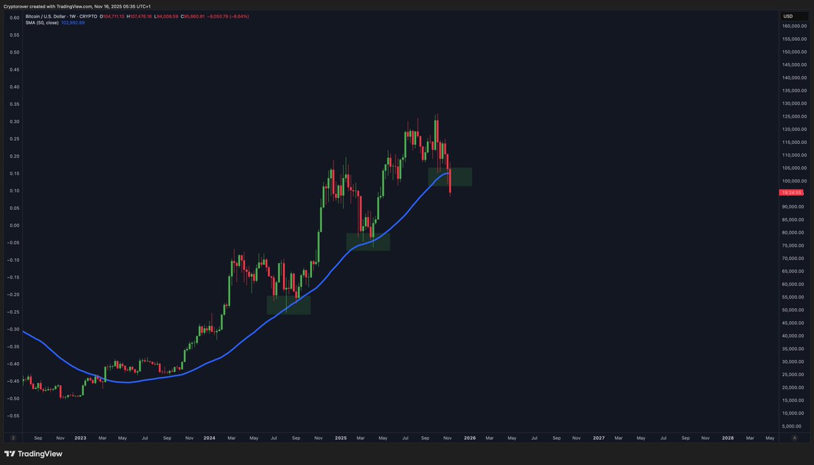Select the close value 95,660.81
The width and height of the screenshot is (814, 465).
pos(193,16)
